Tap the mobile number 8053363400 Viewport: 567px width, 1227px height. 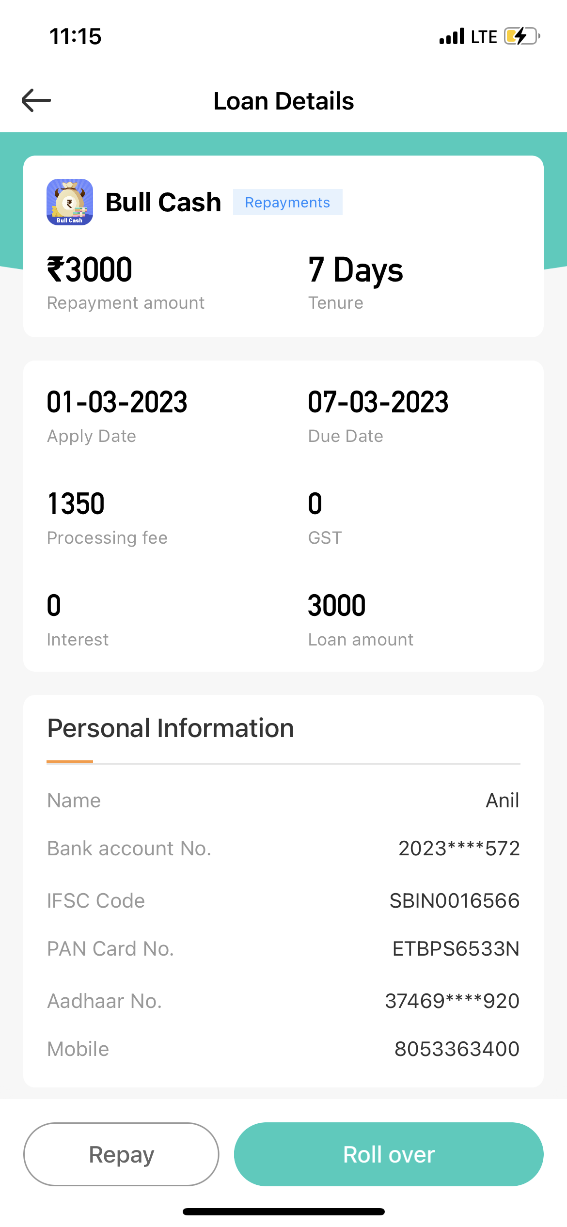457,1049
